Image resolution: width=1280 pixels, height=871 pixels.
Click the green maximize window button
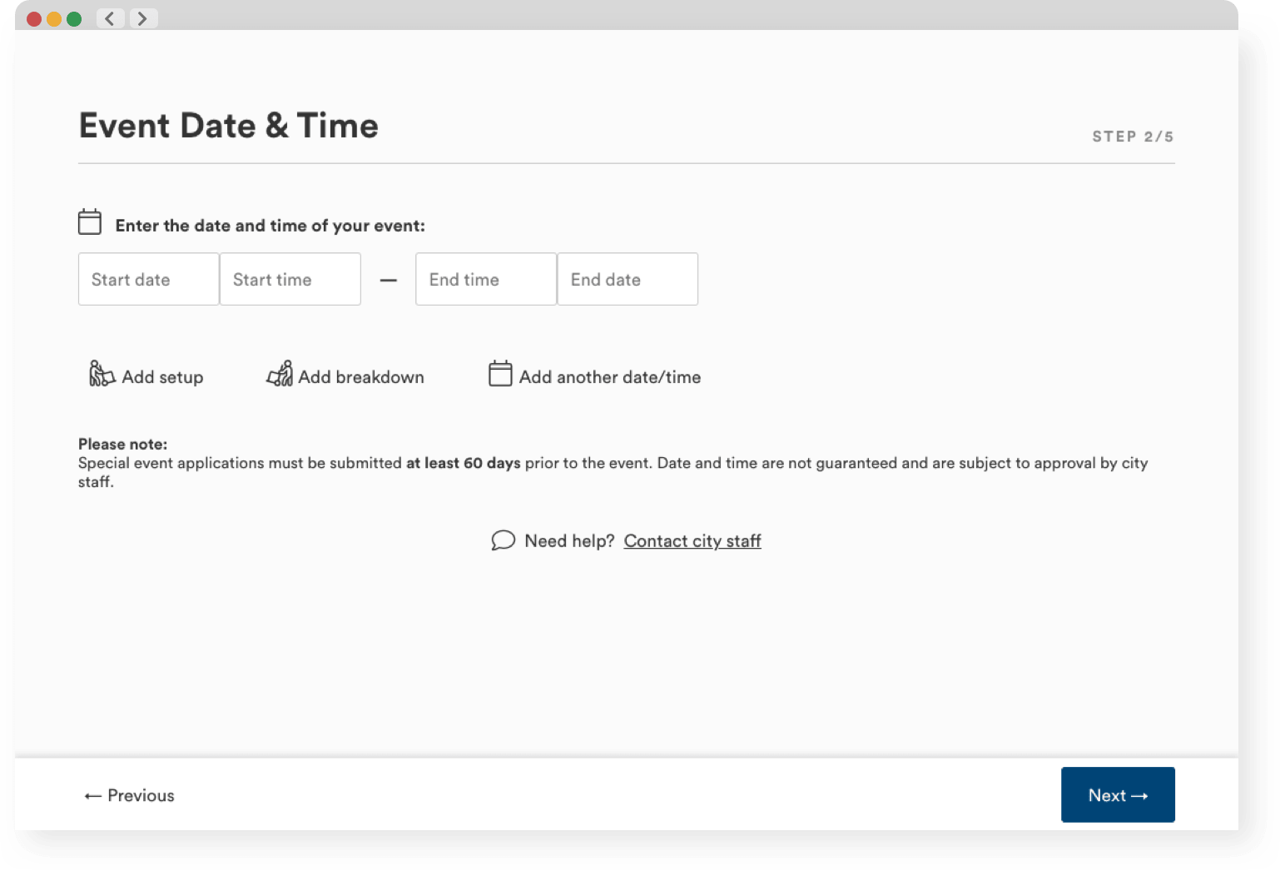[74, 19]
